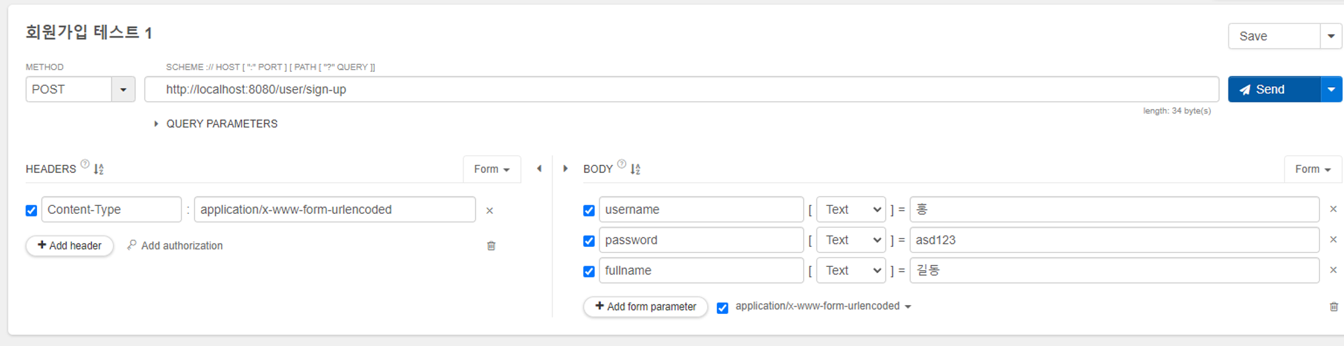Open the body Form view menu
1344x346 pixels.
pos(1312,169)
